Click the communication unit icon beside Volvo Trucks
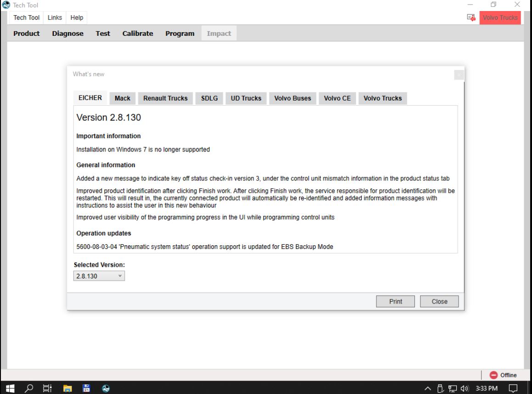Viewport: 532px width, 394px height. (471, 17)
